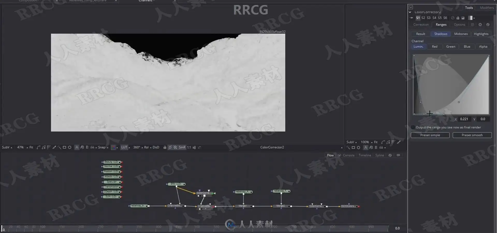This screenshot has width=497, height=233.
Task: Open the common controls gear tab icon
Action: (x=480, y=25)
